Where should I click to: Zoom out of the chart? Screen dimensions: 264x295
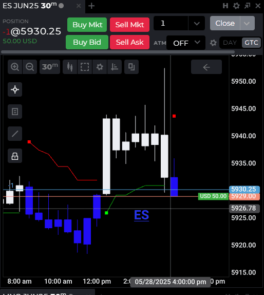(x=30, y=67)
